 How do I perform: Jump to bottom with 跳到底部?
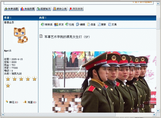(x=76, y=9)
